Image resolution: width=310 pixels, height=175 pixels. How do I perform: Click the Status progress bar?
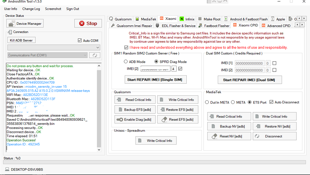155,162
